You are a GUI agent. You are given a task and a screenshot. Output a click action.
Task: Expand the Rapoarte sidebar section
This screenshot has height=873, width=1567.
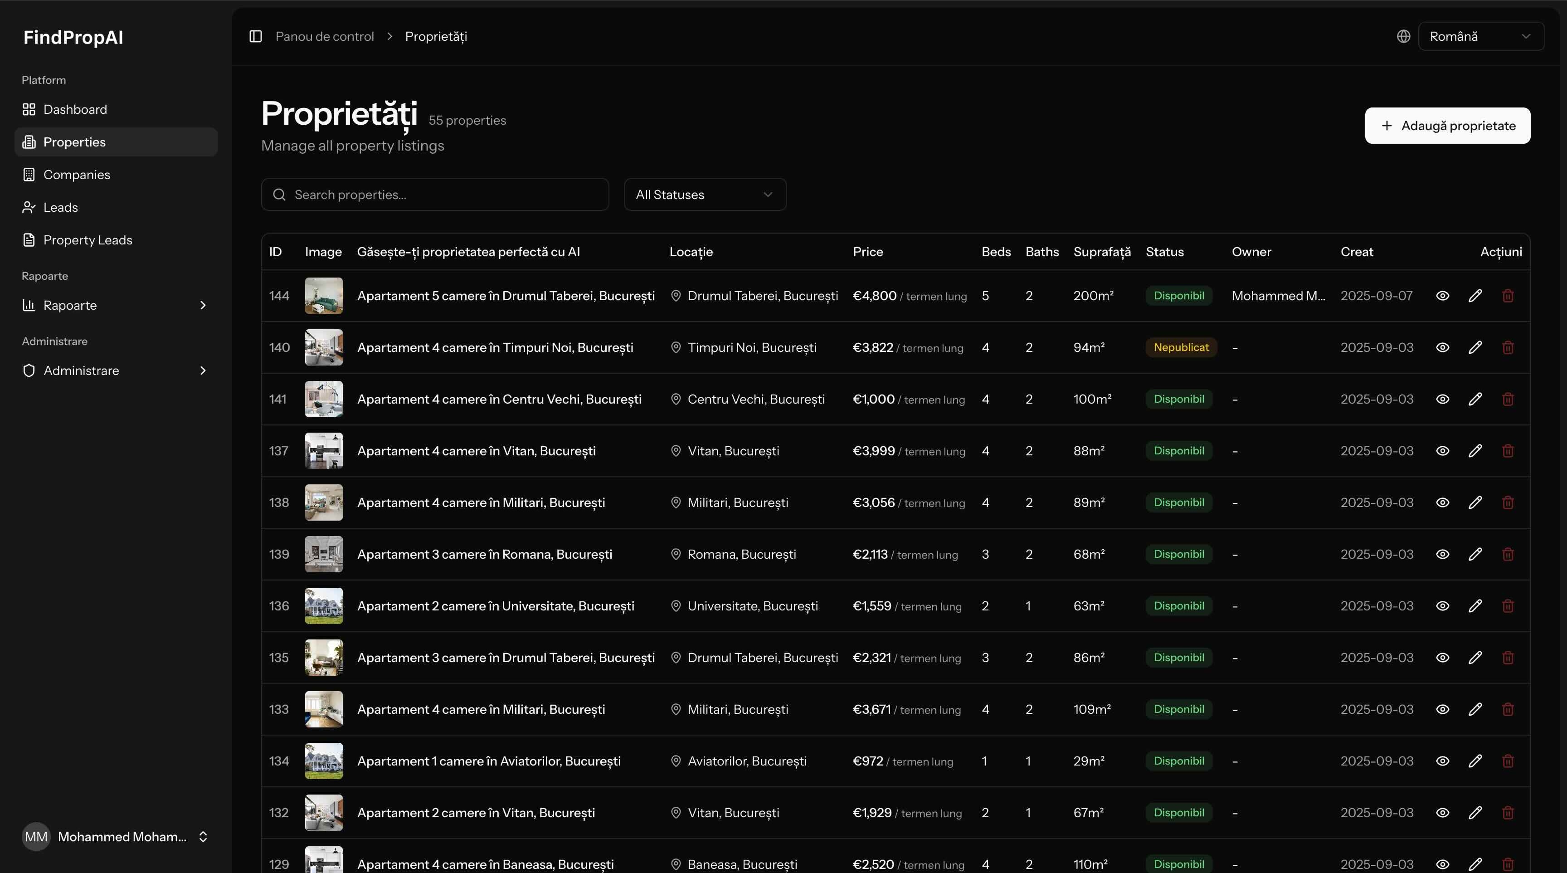pos(116,305)
